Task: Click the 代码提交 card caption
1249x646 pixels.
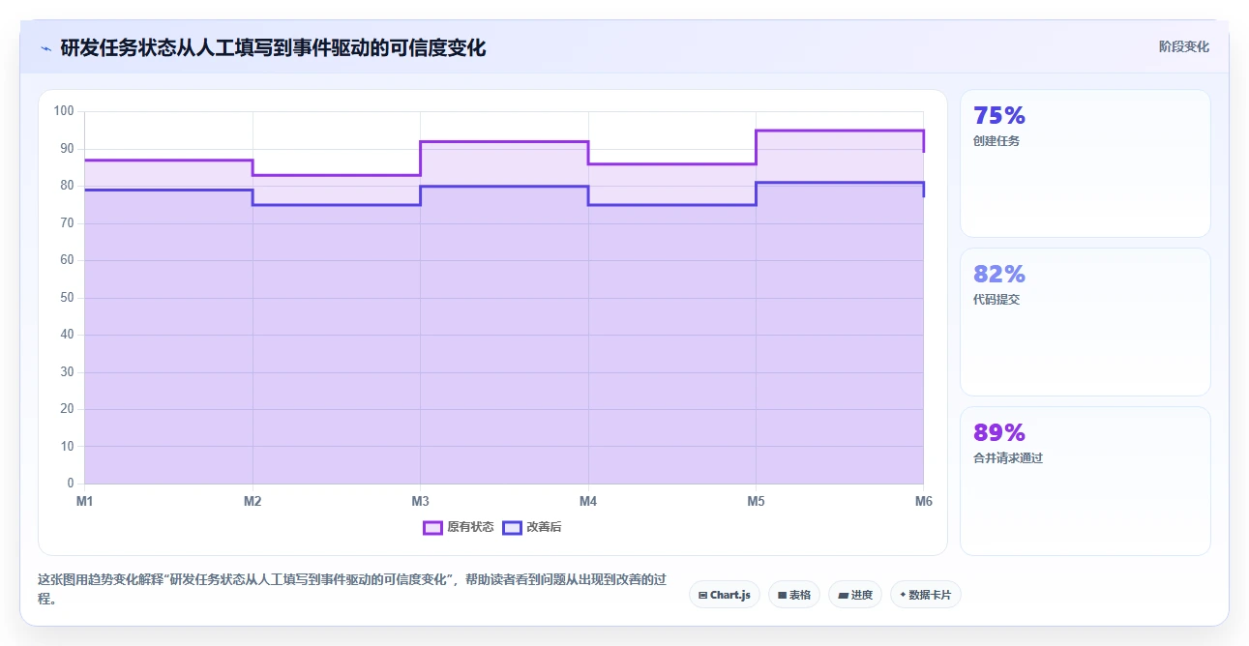Action: [x=996, y=300]
